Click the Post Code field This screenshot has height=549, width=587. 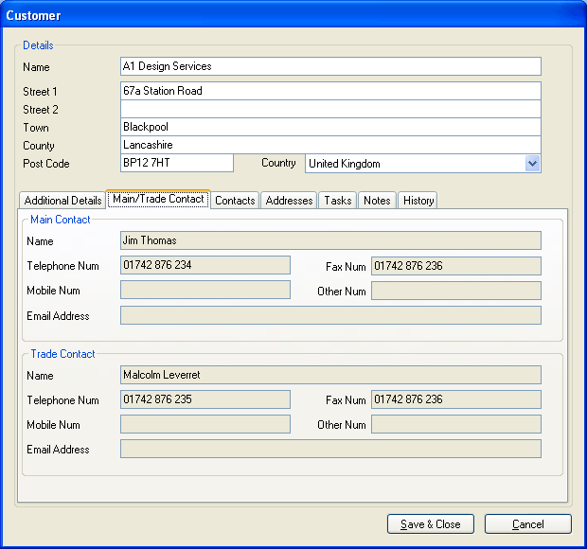coord(177,163)
